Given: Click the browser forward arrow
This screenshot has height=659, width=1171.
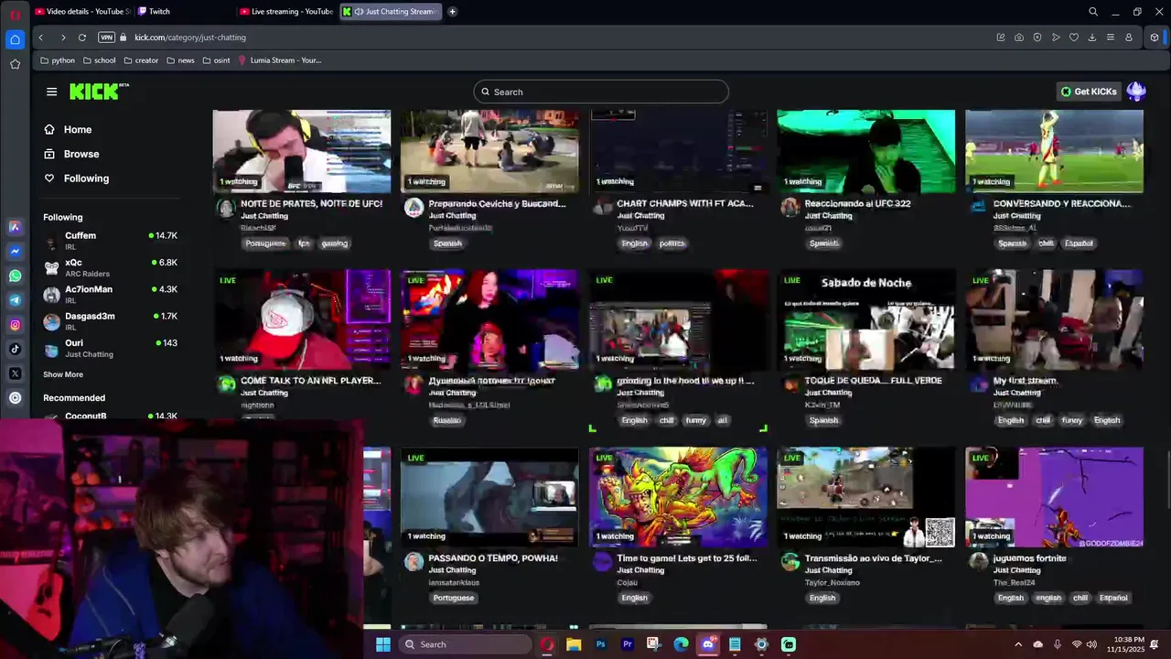Looking at the screenshot, I should click(62, 38).
